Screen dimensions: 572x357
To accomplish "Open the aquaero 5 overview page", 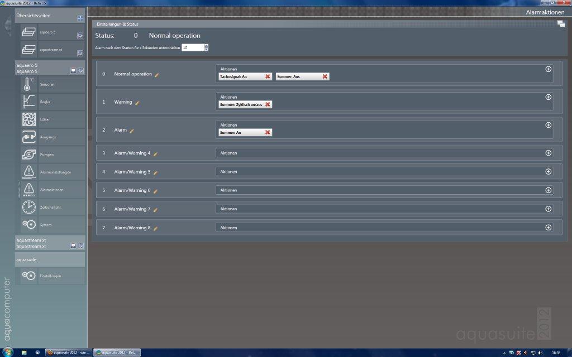I will [x=53, y=32].
